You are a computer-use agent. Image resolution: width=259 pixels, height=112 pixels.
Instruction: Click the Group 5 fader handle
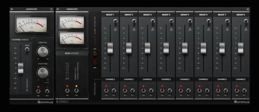click(x=185, y=48)
